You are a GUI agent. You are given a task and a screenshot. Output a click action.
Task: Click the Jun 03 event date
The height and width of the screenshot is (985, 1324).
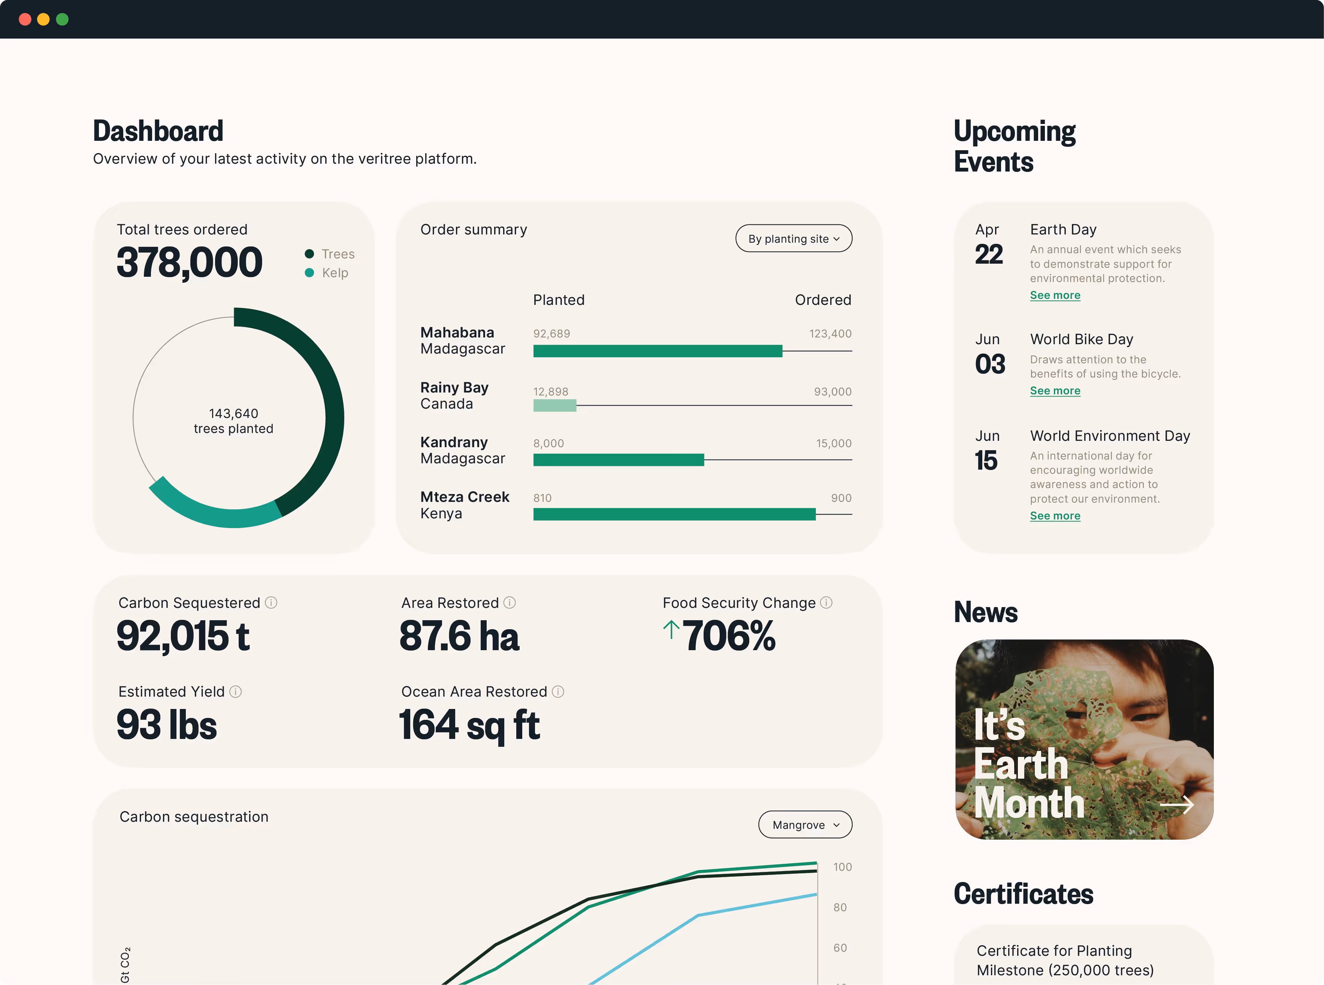pos(990,354)
